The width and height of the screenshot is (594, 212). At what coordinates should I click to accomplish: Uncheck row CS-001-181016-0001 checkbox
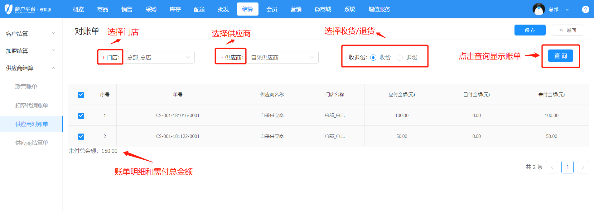pos(81,115)
